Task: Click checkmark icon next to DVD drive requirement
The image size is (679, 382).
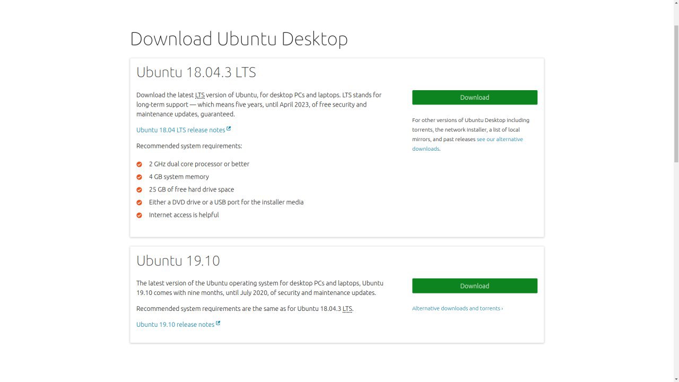Action: pyautogui.click(x=140, y=203)
